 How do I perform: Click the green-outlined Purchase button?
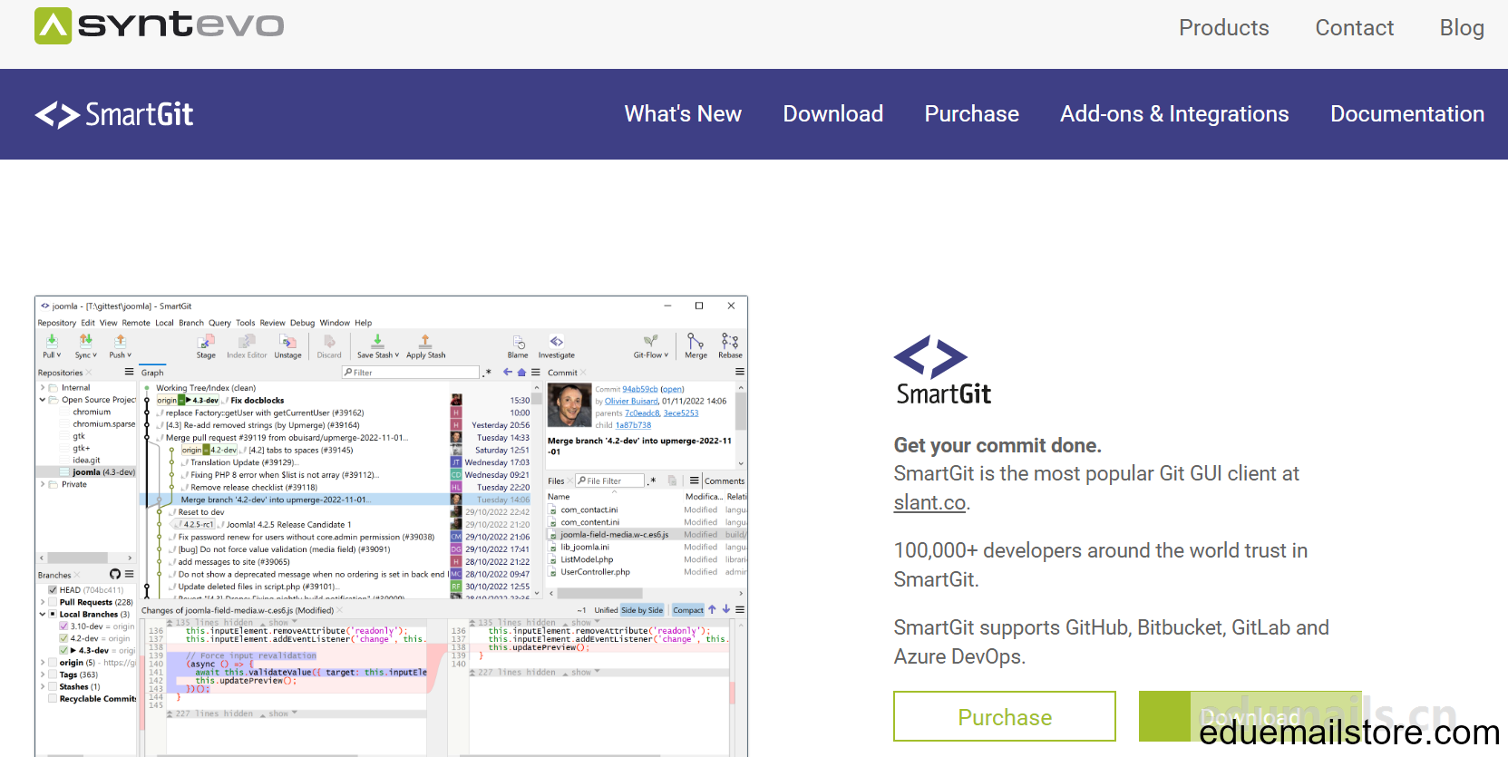1005,716
